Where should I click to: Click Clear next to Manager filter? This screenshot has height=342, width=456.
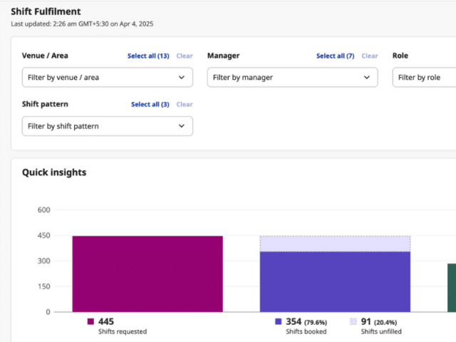click(x=370, y=56)
